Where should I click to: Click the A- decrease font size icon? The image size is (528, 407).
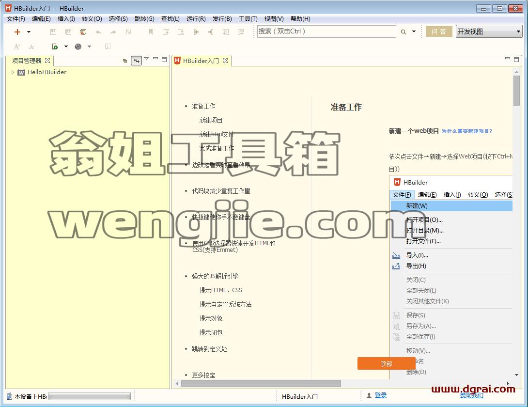point(31,47)
